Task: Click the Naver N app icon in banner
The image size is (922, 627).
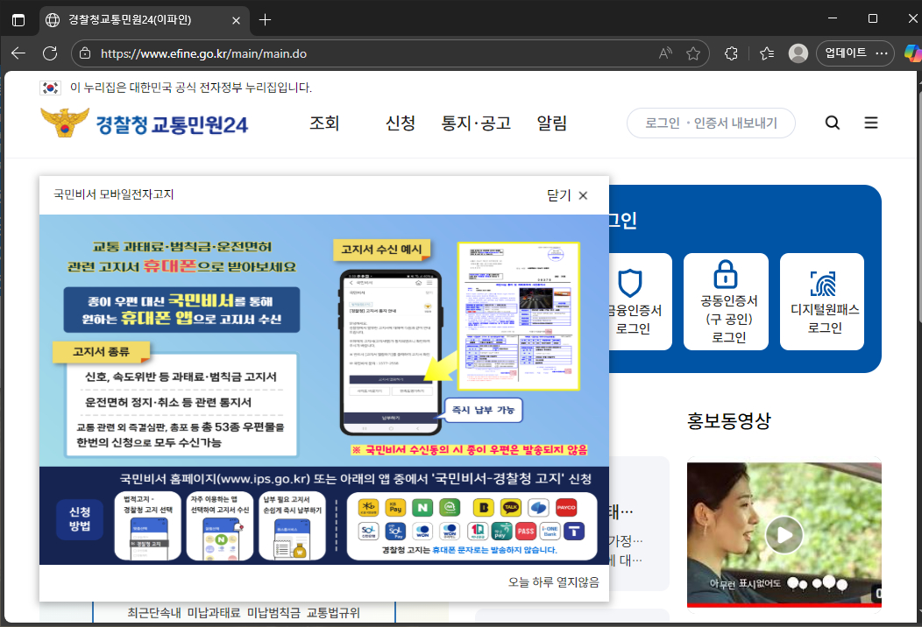Action: pyautogui.click(x=422, y=507)
